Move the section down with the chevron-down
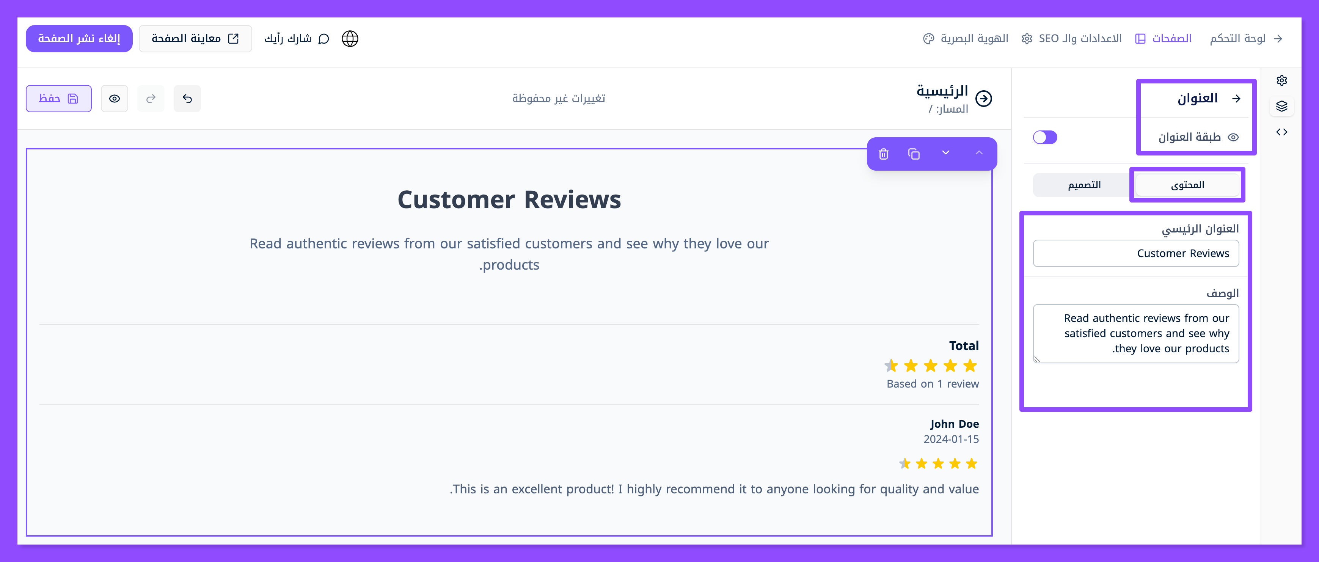 [946, 153]
